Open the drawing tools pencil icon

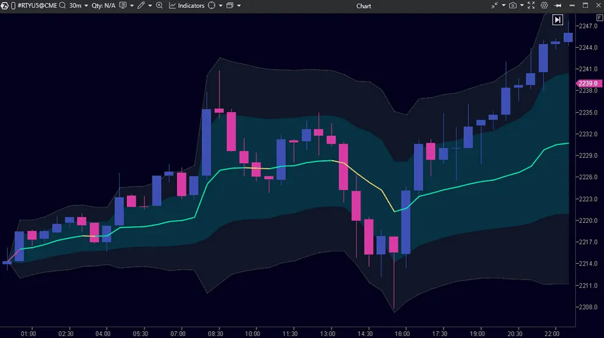coord(141,5)
